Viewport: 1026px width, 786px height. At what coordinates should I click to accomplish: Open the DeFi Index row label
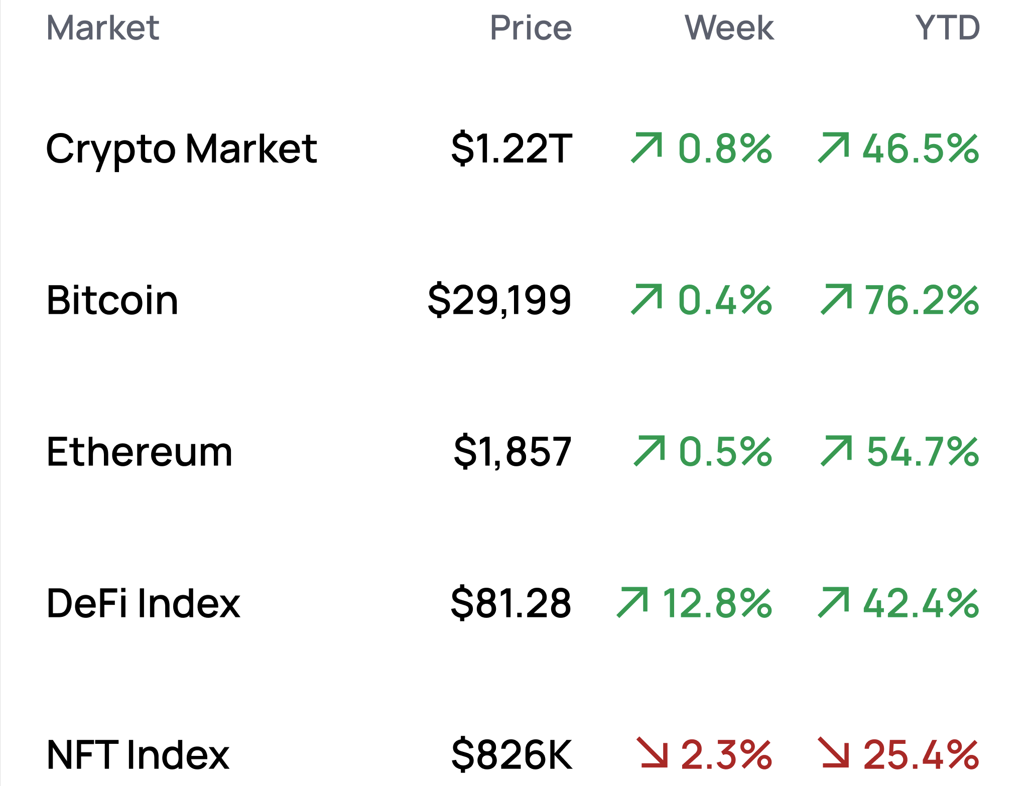coord(144,603)
